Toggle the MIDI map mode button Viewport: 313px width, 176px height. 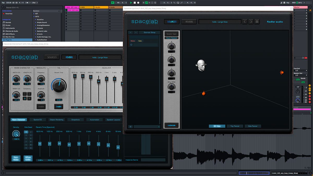pyautogui.click(x=294, y=3)
